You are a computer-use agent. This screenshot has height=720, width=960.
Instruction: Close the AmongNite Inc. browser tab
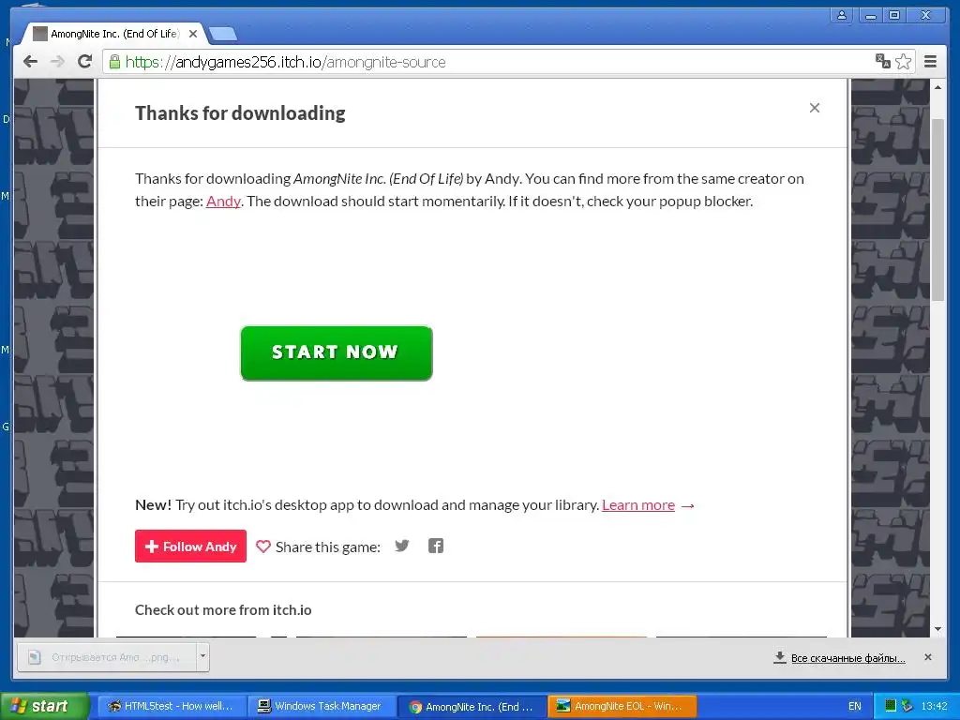click(x=193, y=34)
